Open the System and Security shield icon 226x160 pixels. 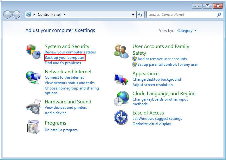click(33, 51)
